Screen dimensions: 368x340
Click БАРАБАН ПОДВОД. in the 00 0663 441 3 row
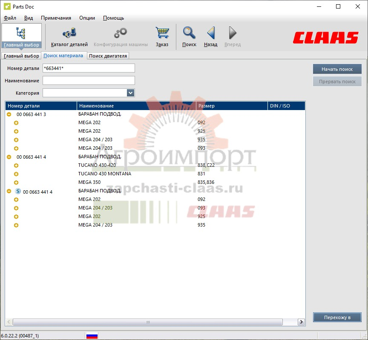[100, 114]
